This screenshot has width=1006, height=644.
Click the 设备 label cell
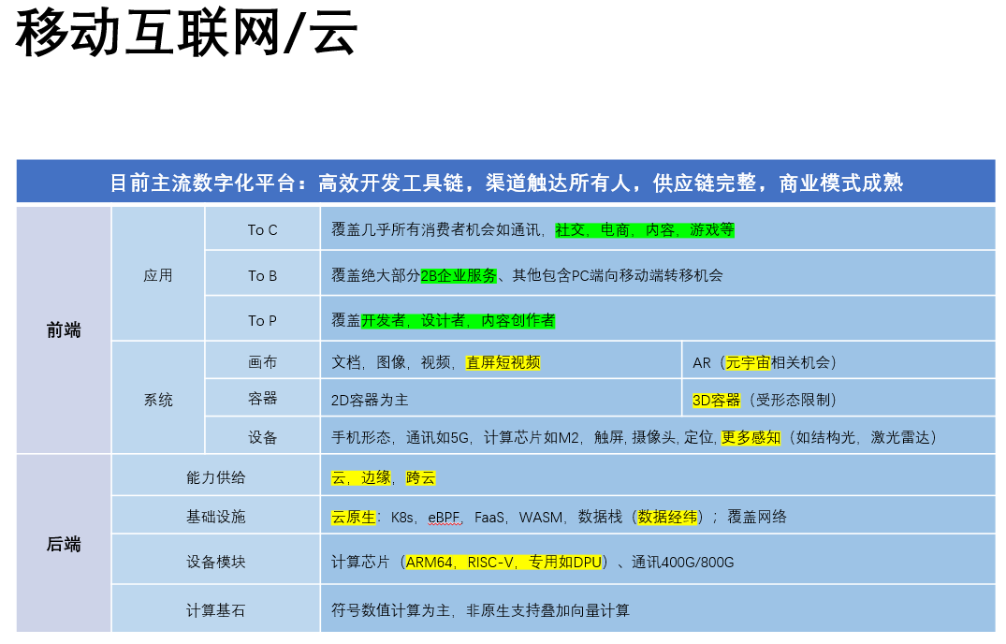(x=262, y=437)
